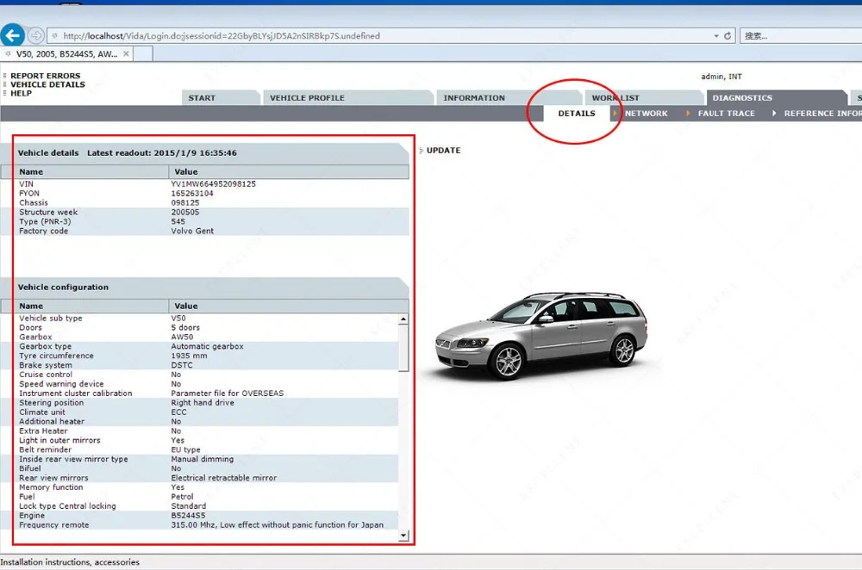Open the REPORT ERRORS link
This screenshot has width=862, height=570.
tap(45, 76)
